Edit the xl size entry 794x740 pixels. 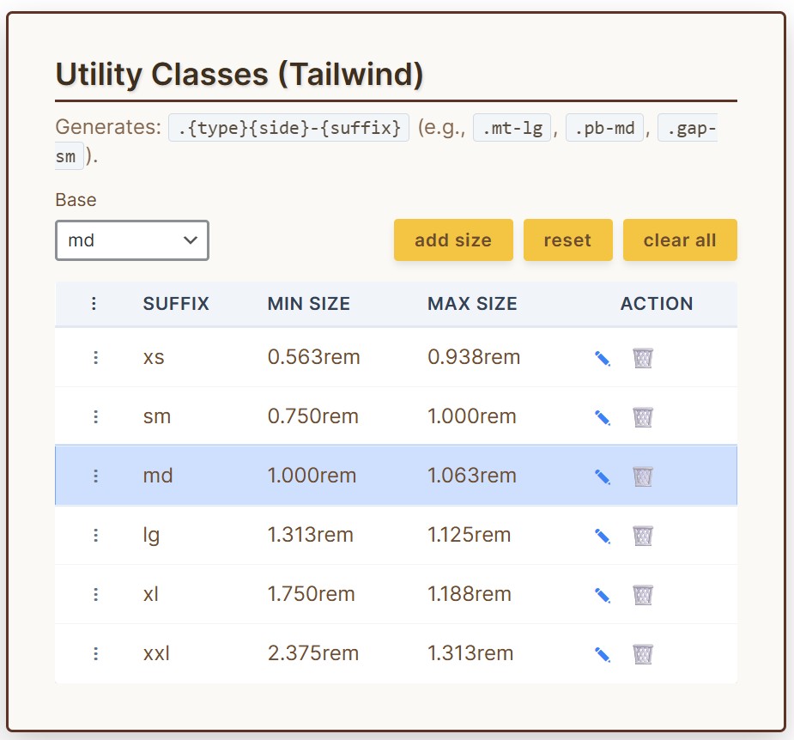point(603,595)
